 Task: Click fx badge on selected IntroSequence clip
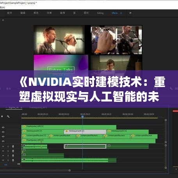66,131
